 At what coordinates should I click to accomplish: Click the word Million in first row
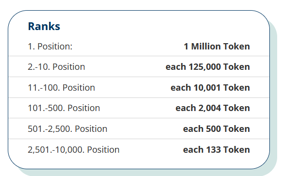[x=206, y=47]
